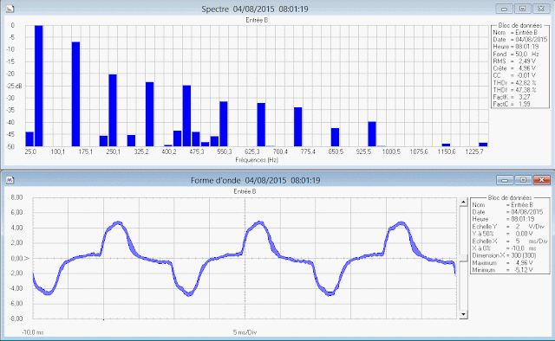Select 'Entrée B' title above waveform chart
The height and width of the screenshot is (341, 555).
(x=245, y=191)
